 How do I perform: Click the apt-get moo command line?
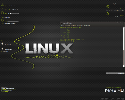tap(71, 27)
